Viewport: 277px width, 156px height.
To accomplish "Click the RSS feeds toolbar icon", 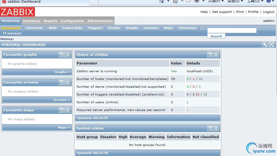I will [175, 1].
